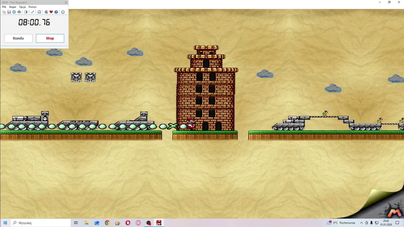
Task: Click the diagonal arrows full-screen icon
Action: (33, 12)
